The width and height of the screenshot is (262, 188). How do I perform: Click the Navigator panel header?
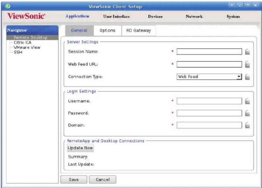coord(32,30)
